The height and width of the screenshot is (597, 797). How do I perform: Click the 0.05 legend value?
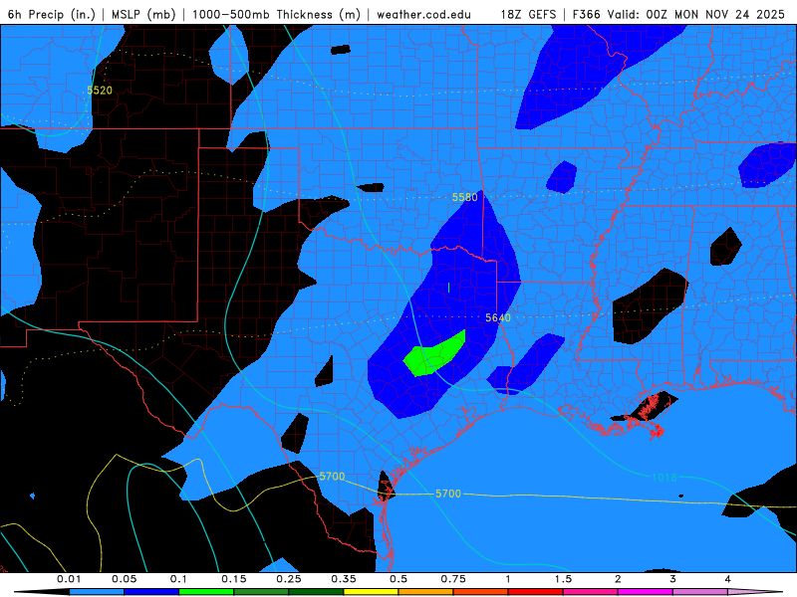tap(124, 579)
